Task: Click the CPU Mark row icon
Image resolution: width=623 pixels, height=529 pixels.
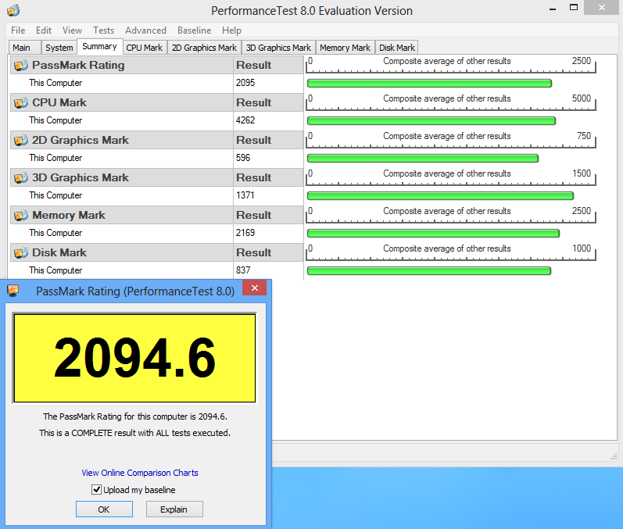Action: pos(21,103)
